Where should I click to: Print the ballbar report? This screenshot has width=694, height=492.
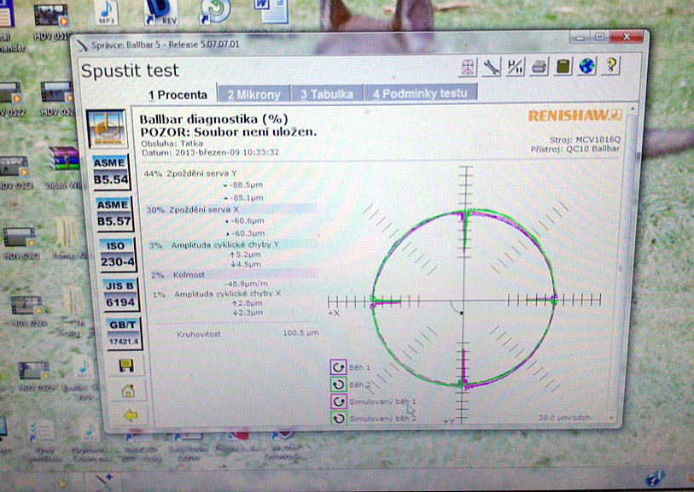[539, 67]
